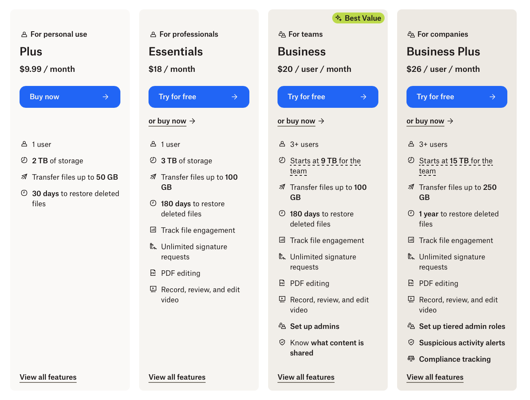This screenshot has height=400, width=530.
Task: Click the signature icon for Unlimited signature requests
Action: tap(153, 247)
